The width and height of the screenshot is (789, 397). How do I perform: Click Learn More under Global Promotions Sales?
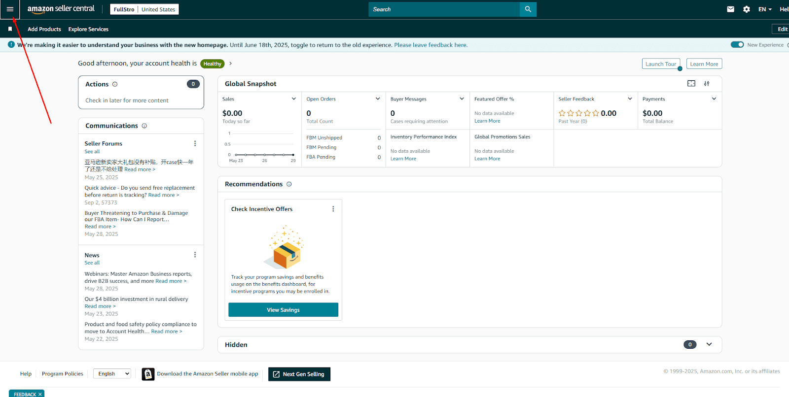[487, 159]
